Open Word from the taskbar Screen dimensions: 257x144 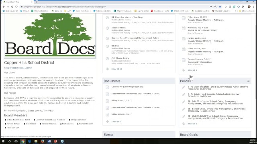coord(49,141)
